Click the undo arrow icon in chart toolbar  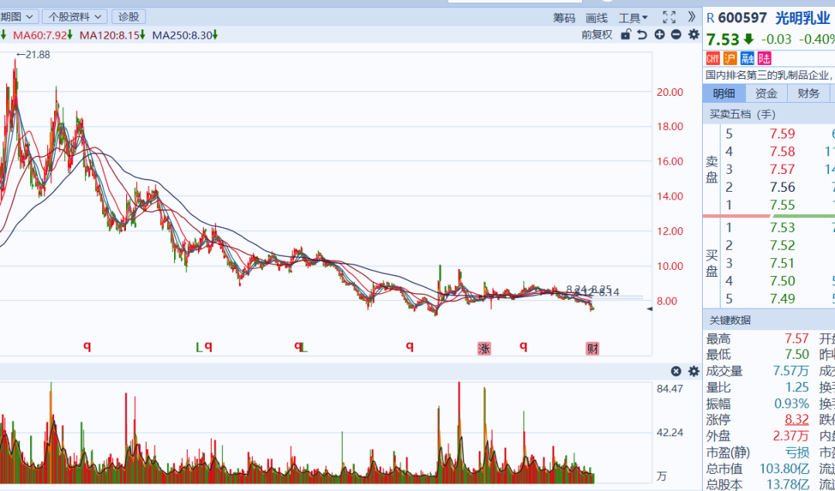(642, 35)
